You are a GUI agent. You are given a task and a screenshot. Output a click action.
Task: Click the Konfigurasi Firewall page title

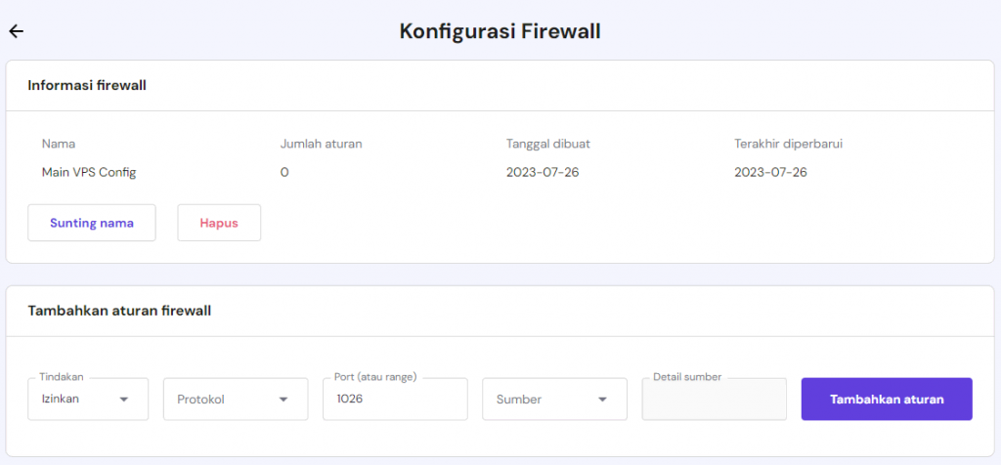pyautogui.click(x=500, y=31)
